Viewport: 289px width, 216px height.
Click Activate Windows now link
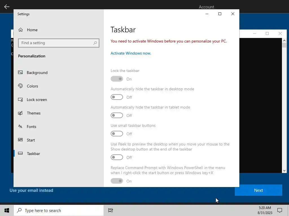click(x=131, y=53)
